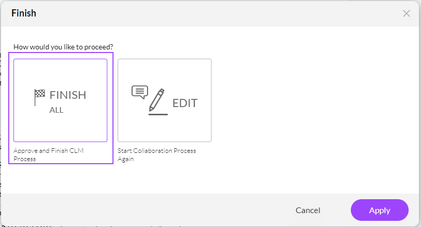Screen dimensions: 421x227
Task: Select the EDIT option card
Action: point(165,100)
